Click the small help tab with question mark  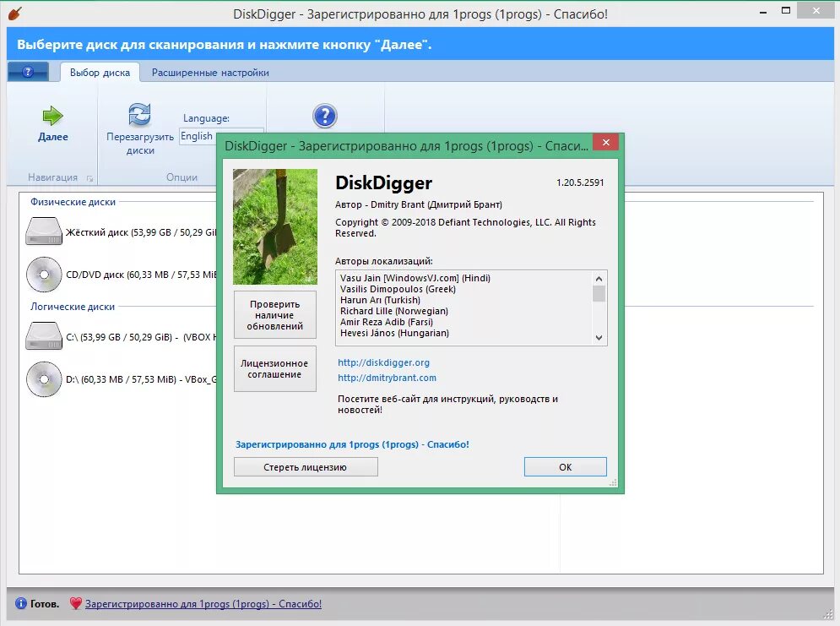pyautogui.click(x=28, y=72)
